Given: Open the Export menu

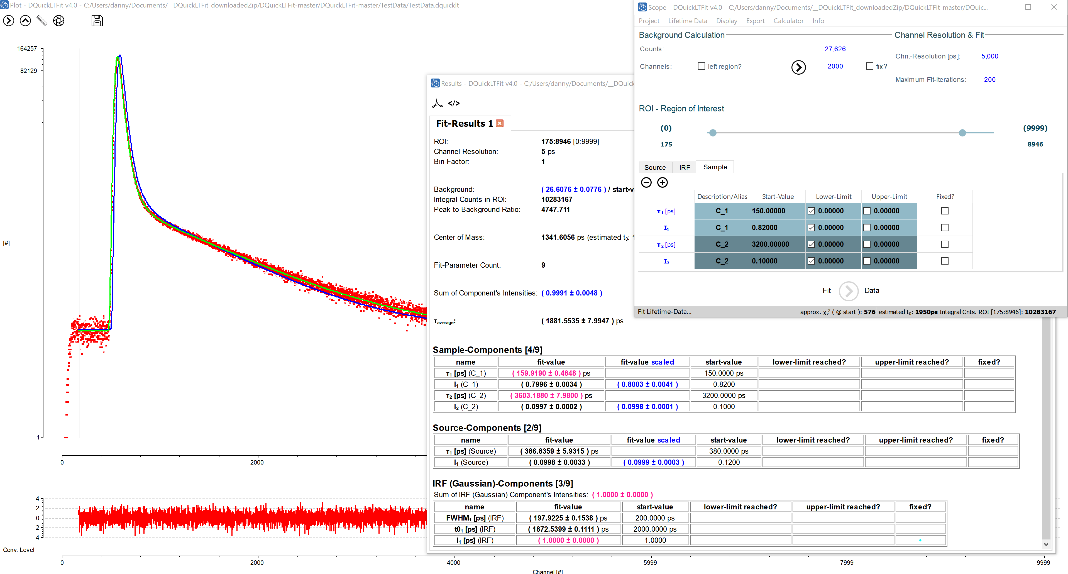Looking at the screenshot, I should tap(755, 21).
